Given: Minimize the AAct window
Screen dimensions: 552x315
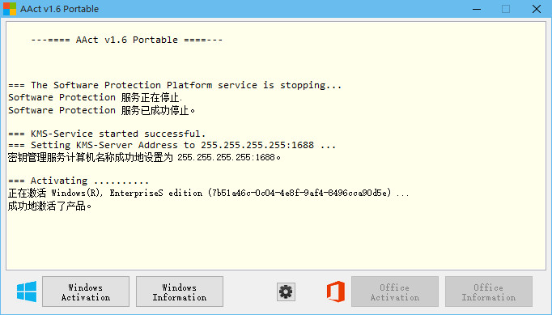Looking at the screenshot, I should [477, 9].
